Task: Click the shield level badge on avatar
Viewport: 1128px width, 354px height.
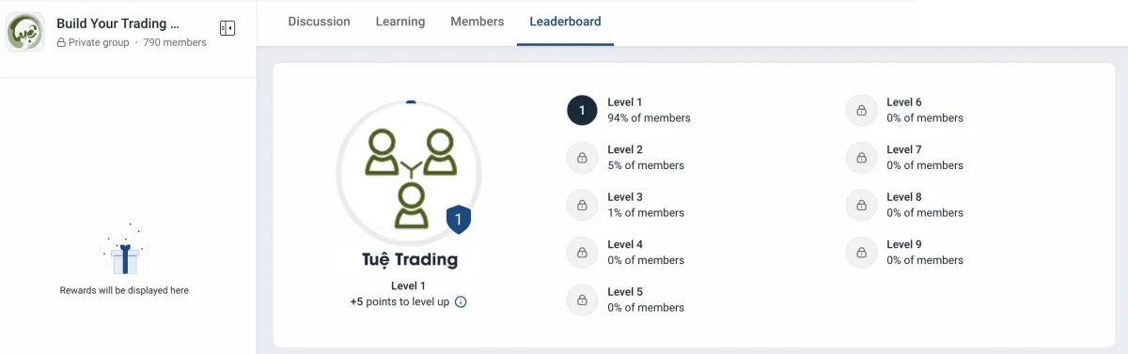Action: pyautogui.click(x=458, y=221)
